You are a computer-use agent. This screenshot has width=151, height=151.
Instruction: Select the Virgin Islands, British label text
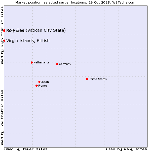28,41
